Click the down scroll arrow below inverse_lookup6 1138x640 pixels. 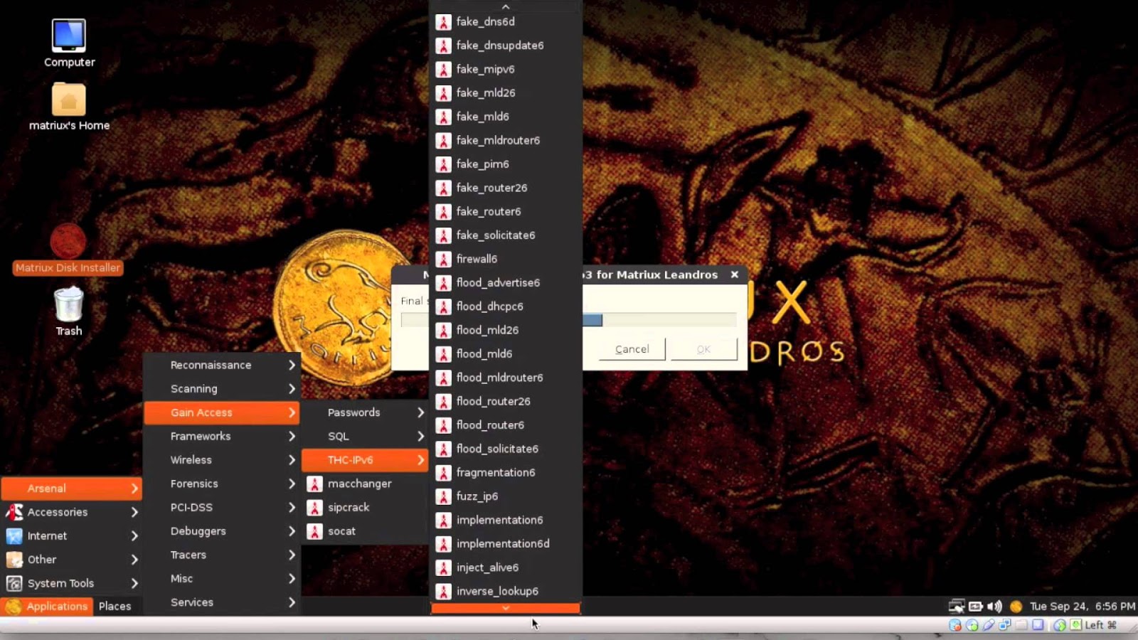tap(505, 607)
